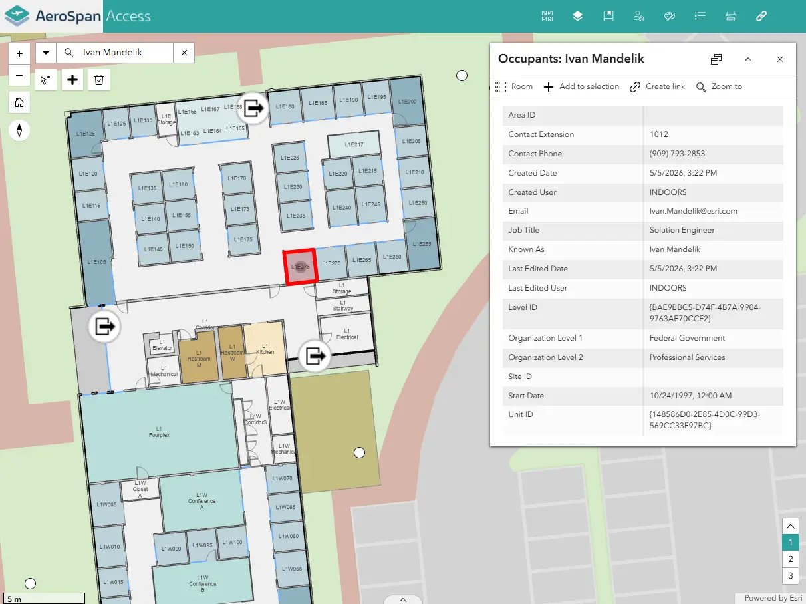Screen dimensions: 806x604
Task: Select room L1E270 on the map
Action: [x=331, y=263]
